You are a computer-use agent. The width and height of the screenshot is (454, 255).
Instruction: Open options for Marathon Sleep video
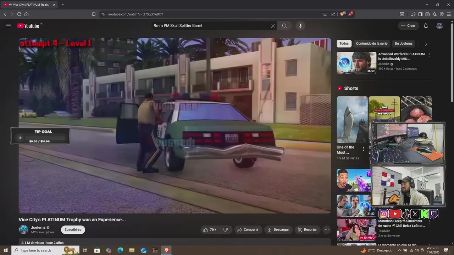[430, 222]
